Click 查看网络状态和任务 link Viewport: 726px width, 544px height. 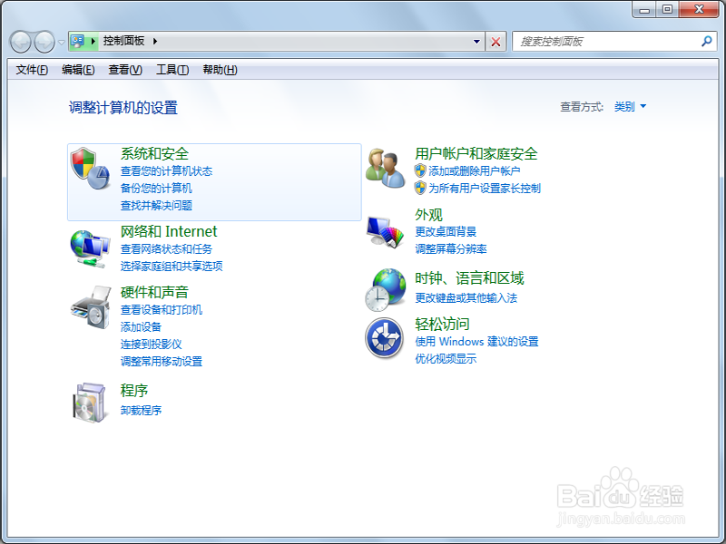click(166, 248)
